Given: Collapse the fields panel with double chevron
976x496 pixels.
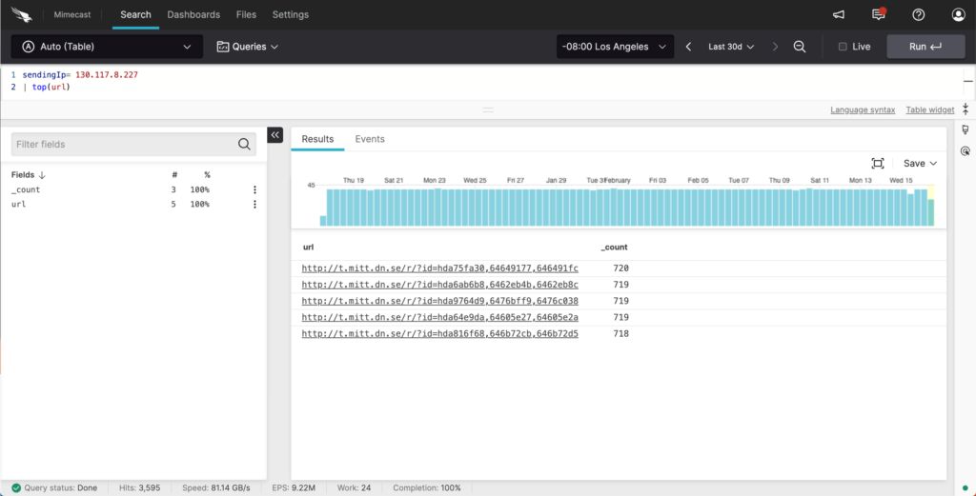Looking at the screenshot, I should pos(275,135).
